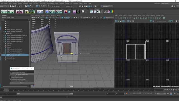Rotate UVs counterclockwise in UV editor toolbar
The height and width of the screenshot is (101, 179).
[134, 18]
